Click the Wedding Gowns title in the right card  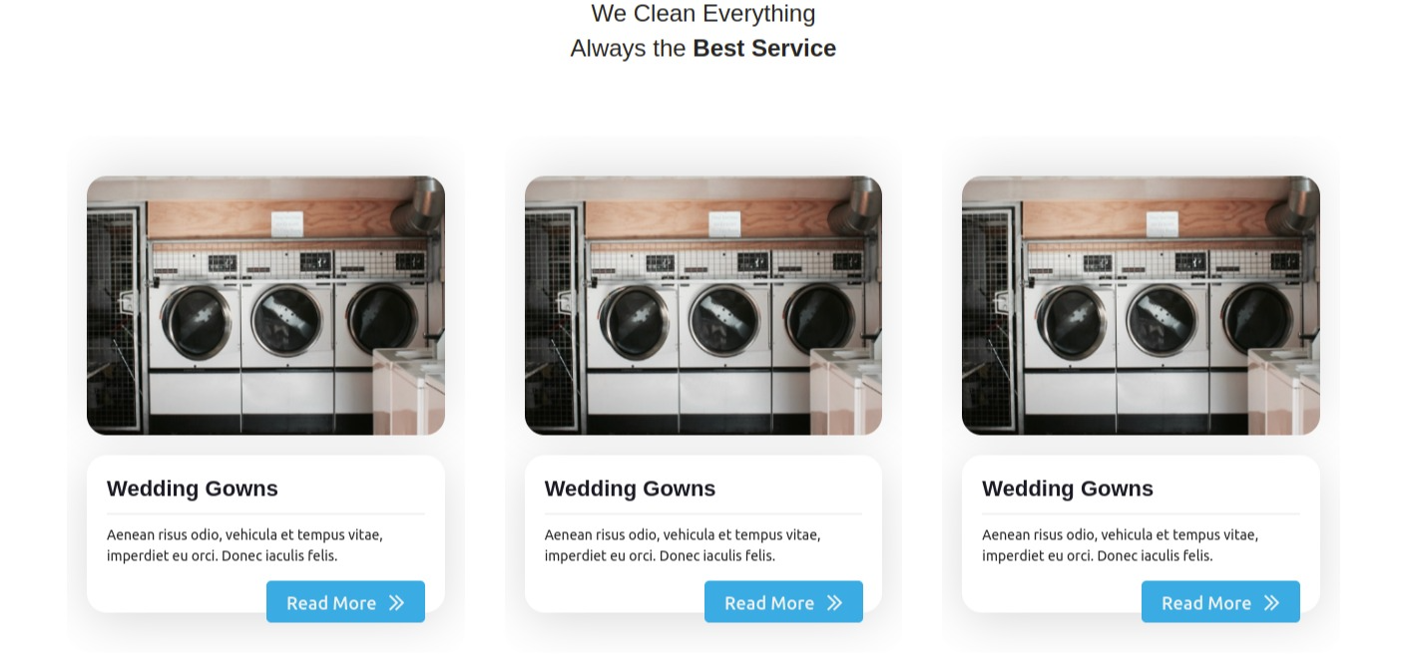coord(1068,489)
